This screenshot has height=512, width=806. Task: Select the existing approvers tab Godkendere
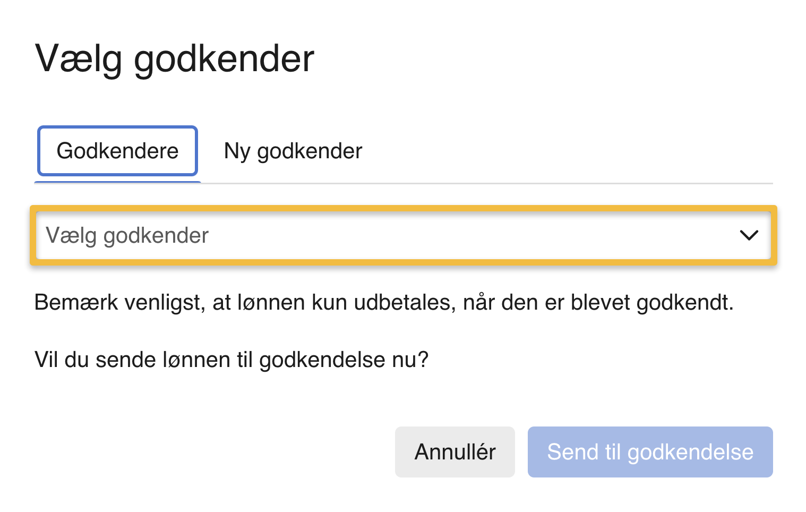tap(117, 151)
